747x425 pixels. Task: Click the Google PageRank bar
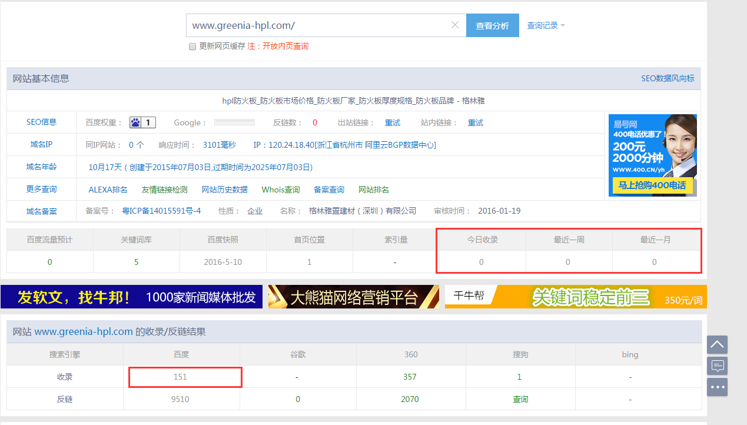point(234,122)
